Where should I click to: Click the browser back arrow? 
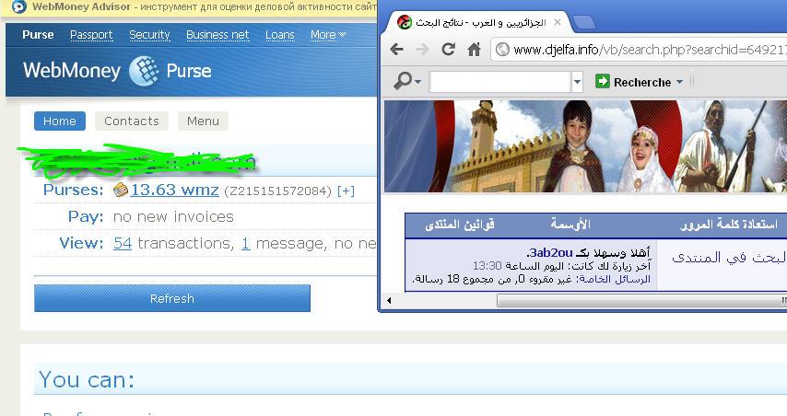coord(396,49)
